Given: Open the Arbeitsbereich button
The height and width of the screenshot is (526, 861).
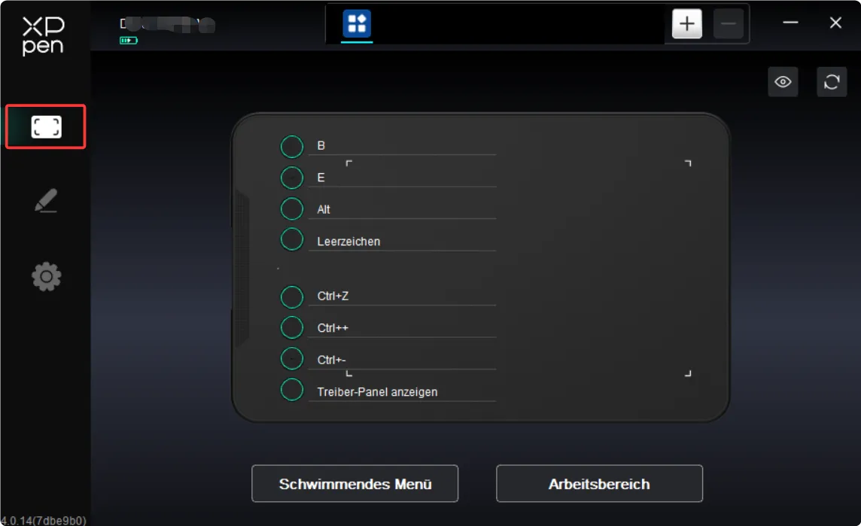Looking at the screenshot, I should pos(599,484).
